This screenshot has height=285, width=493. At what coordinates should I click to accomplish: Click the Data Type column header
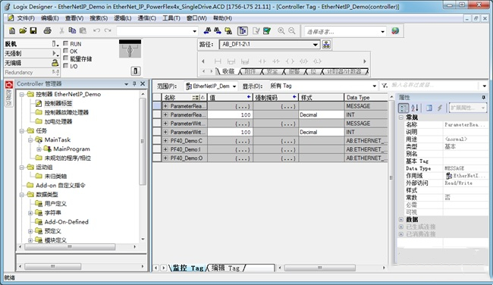pos(366,98)
